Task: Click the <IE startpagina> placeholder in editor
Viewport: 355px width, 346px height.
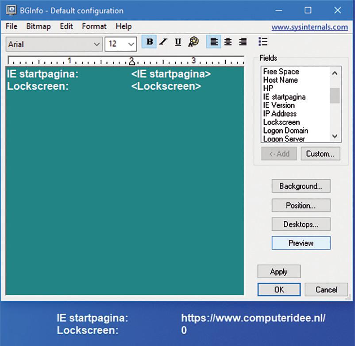Action: [x=171, y=74]
